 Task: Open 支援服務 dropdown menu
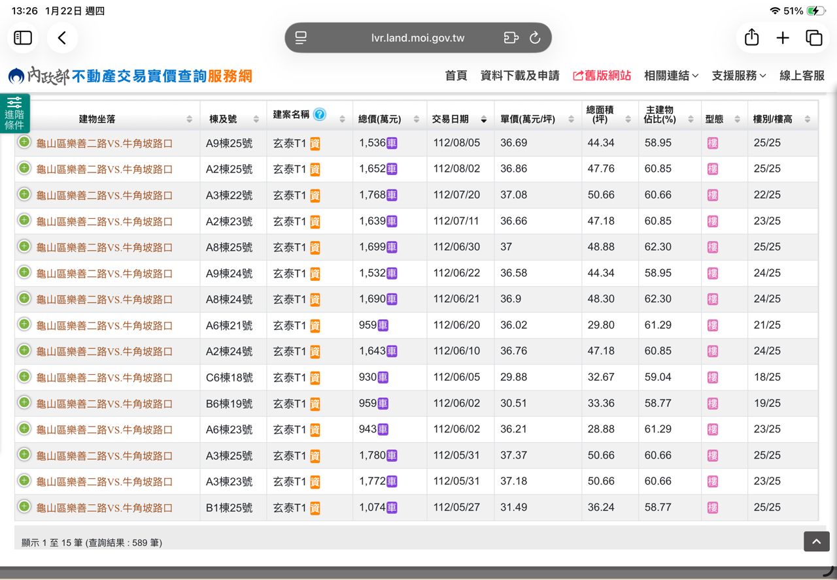[x=739, y=76]
